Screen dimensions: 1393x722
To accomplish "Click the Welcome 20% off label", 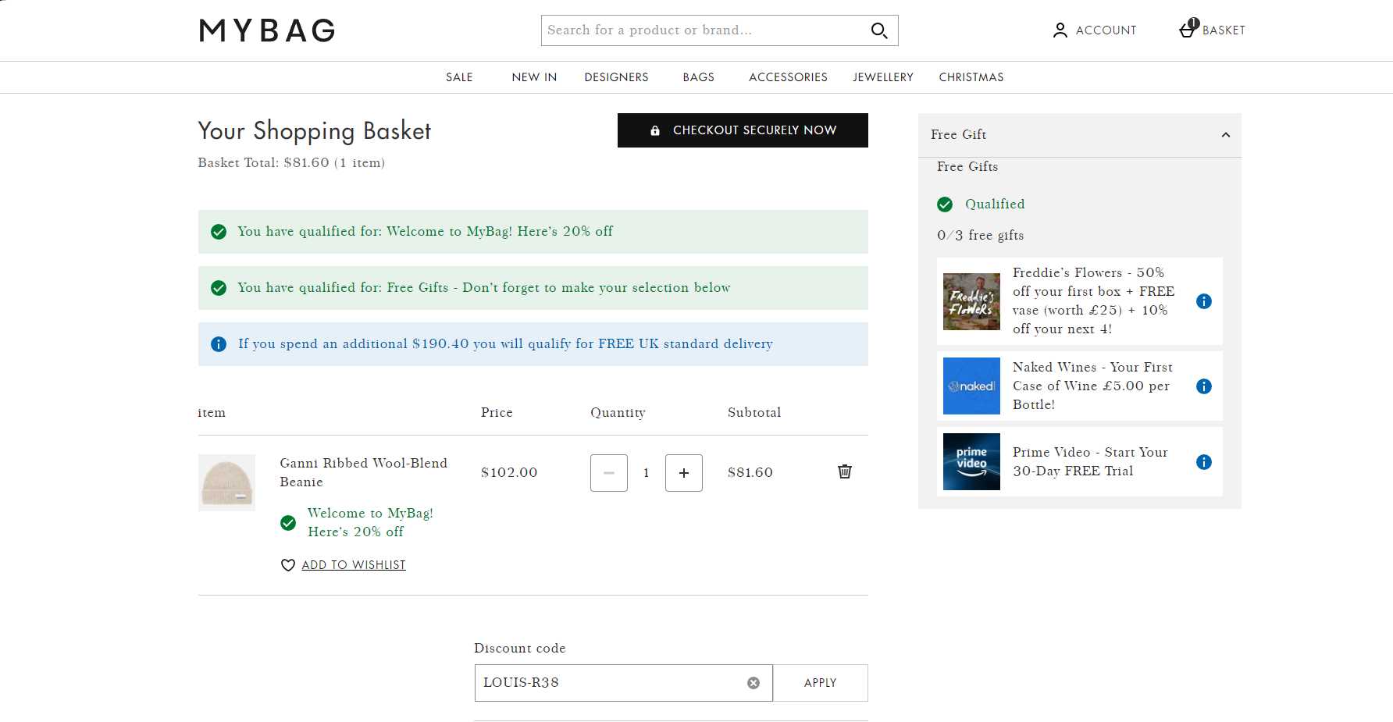I will pyautogui.click(x=370, y=523).
